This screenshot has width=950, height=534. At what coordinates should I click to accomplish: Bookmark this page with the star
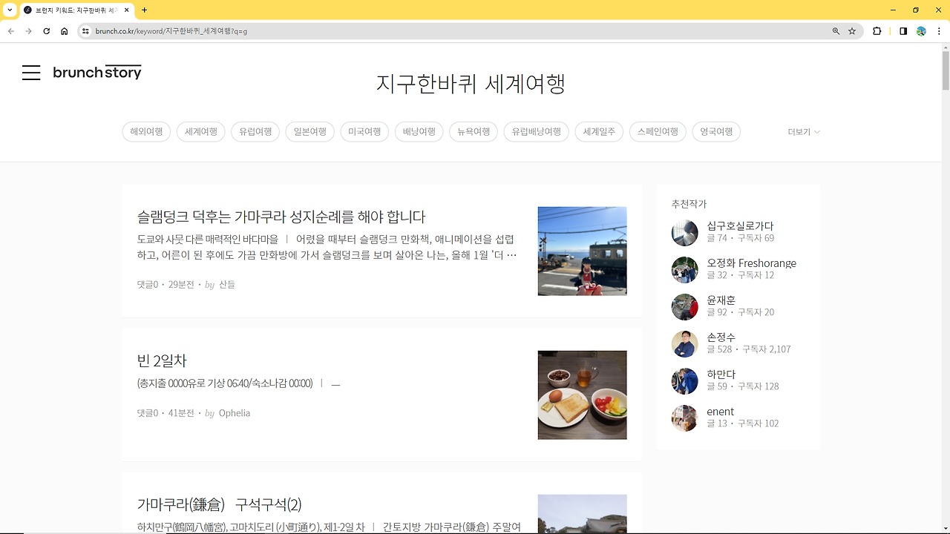(852, 31)
